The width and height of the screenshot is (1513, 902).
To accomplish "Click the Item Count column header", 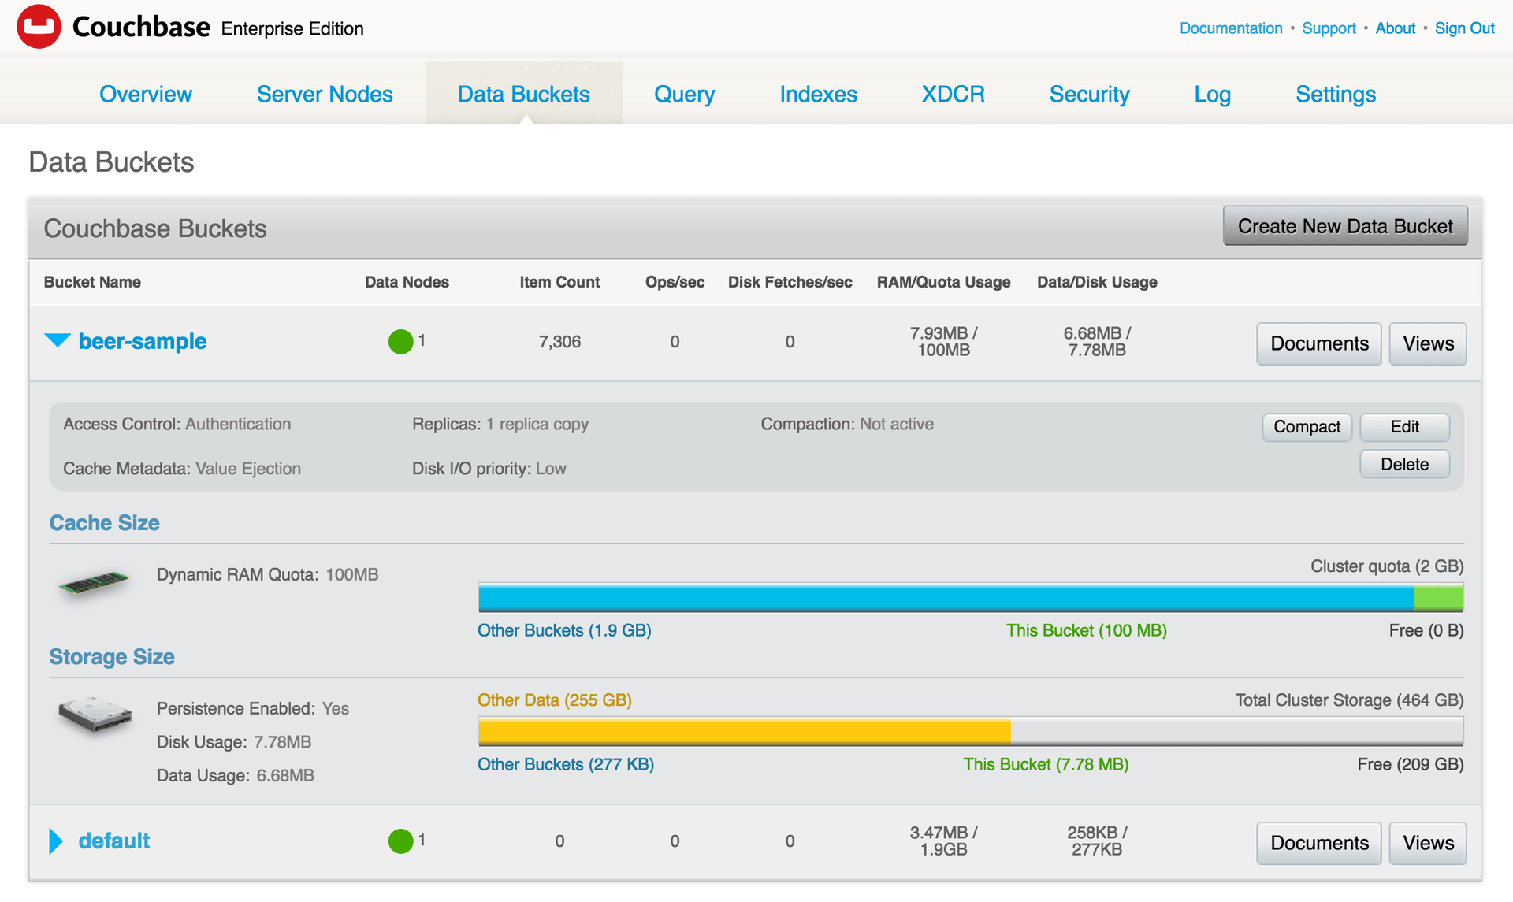I will (559, 282).
